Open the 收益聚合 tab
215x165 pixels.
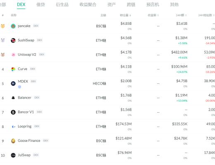pyautogui.click(x=88, y=5)
